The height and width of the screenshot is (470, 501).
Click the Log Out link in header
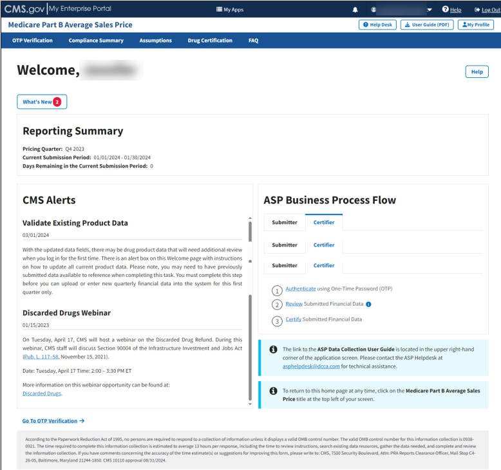coord(487,10)
